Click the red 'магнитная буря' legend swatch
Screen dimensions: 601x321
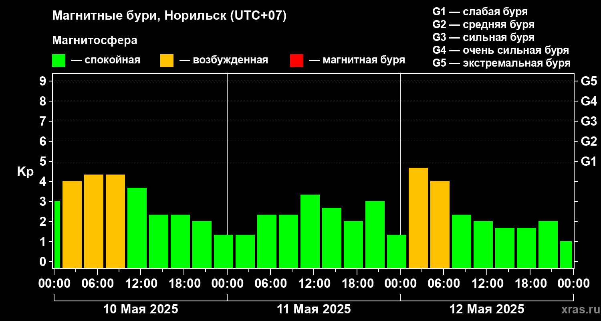(296, 61)
